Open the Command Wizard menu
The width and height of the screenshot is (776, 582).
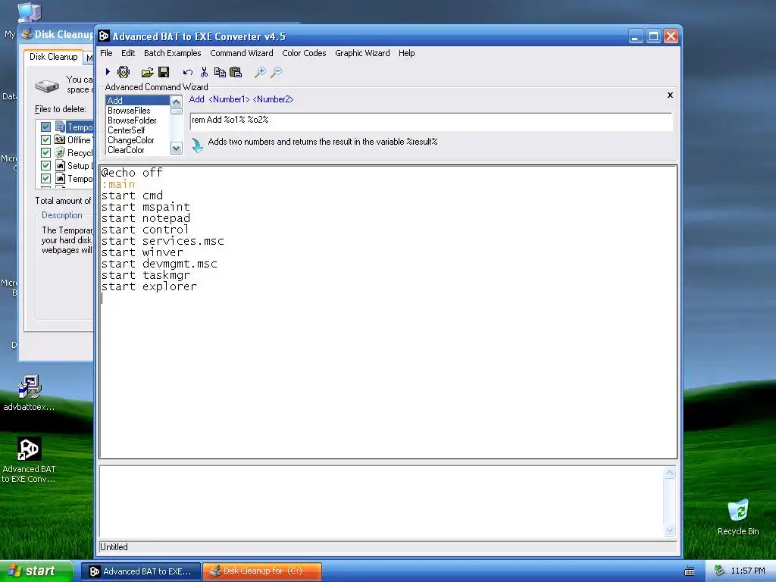coord(242,53)
